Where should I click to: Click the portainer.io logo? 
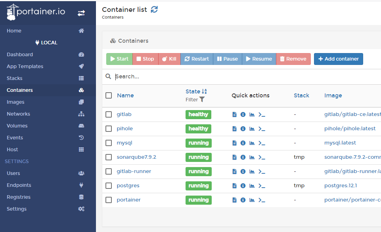click(x=36, y=12)
